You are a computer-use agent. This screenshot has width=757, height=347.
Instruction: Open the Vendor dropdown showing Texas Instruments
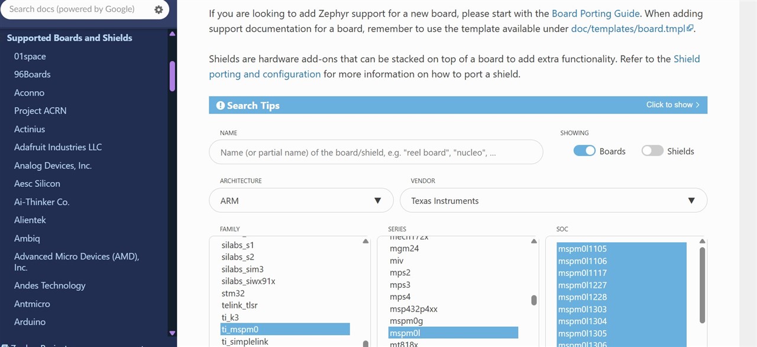554,200
